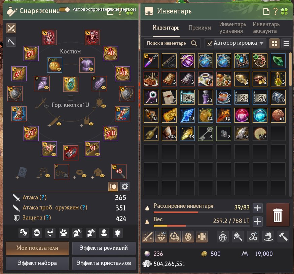Click the gear settings icon under equipment

tap(125, 187)
